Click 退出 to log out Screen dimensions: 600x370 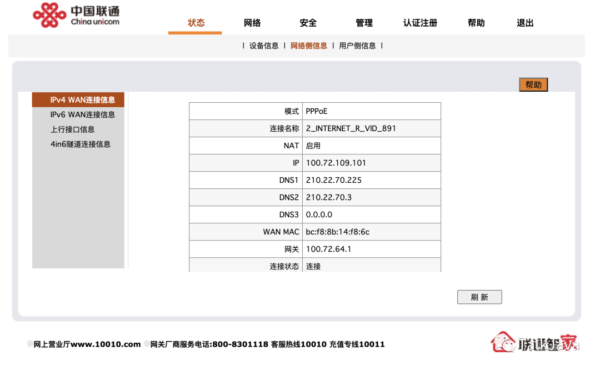[x=524, y=23]
